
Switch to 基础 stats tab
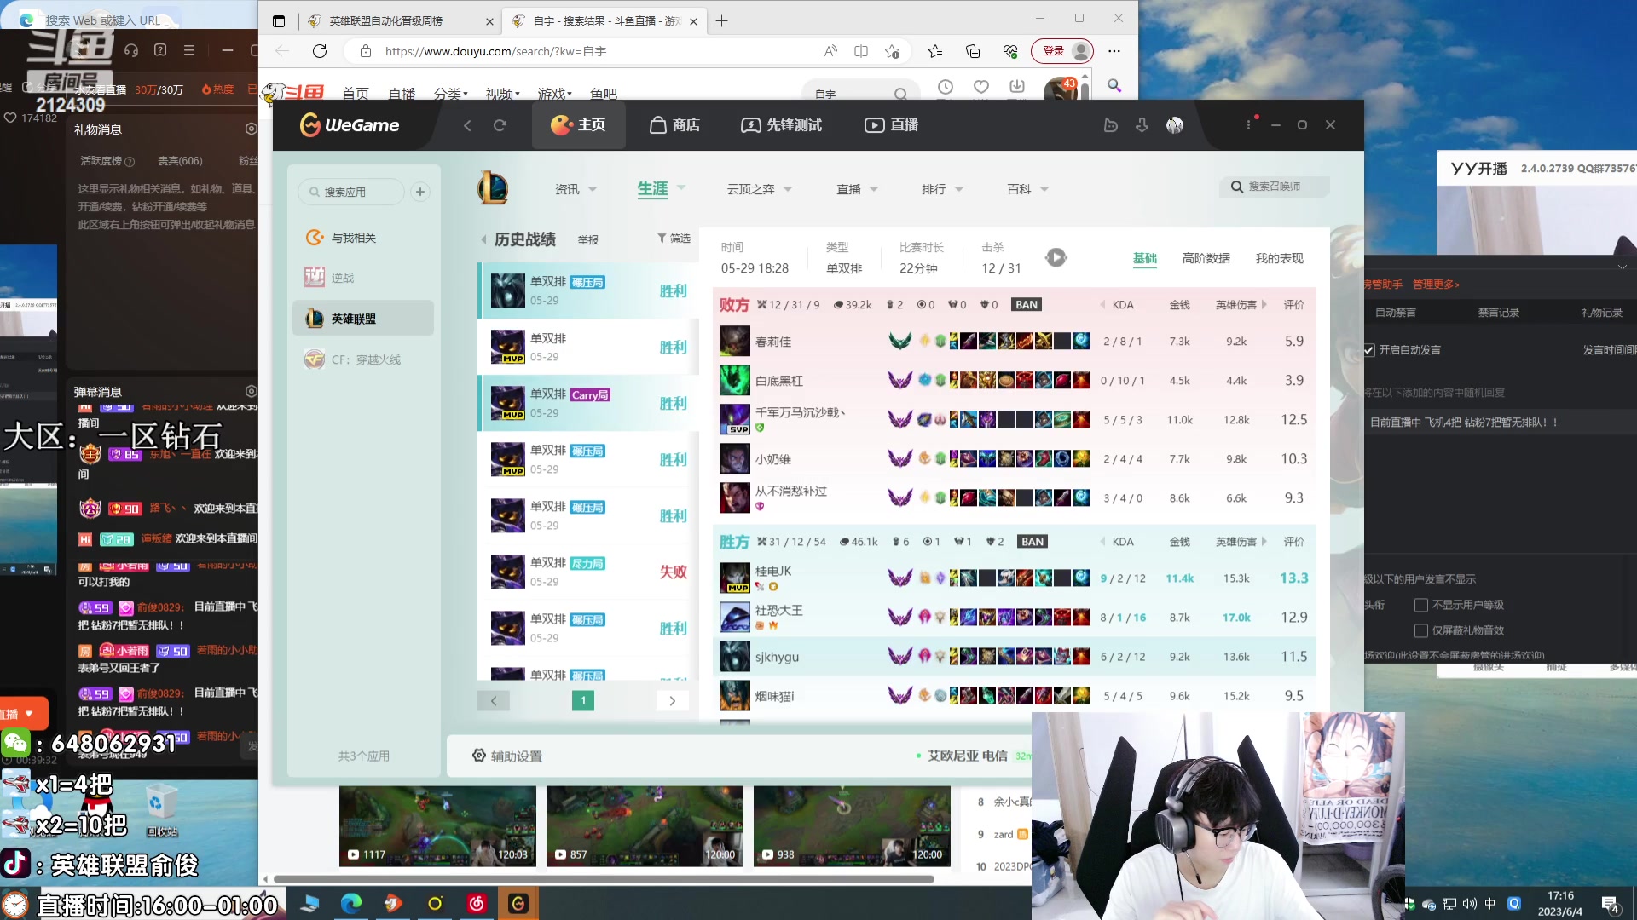1144,258
